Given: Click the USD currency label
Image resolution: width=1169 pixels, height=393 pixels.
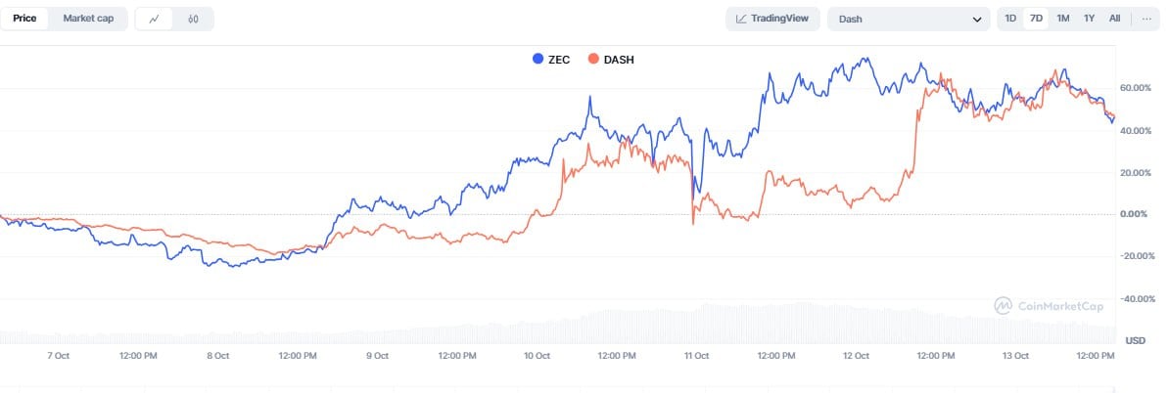Looking at the screenshot, I should [1136, 340].
